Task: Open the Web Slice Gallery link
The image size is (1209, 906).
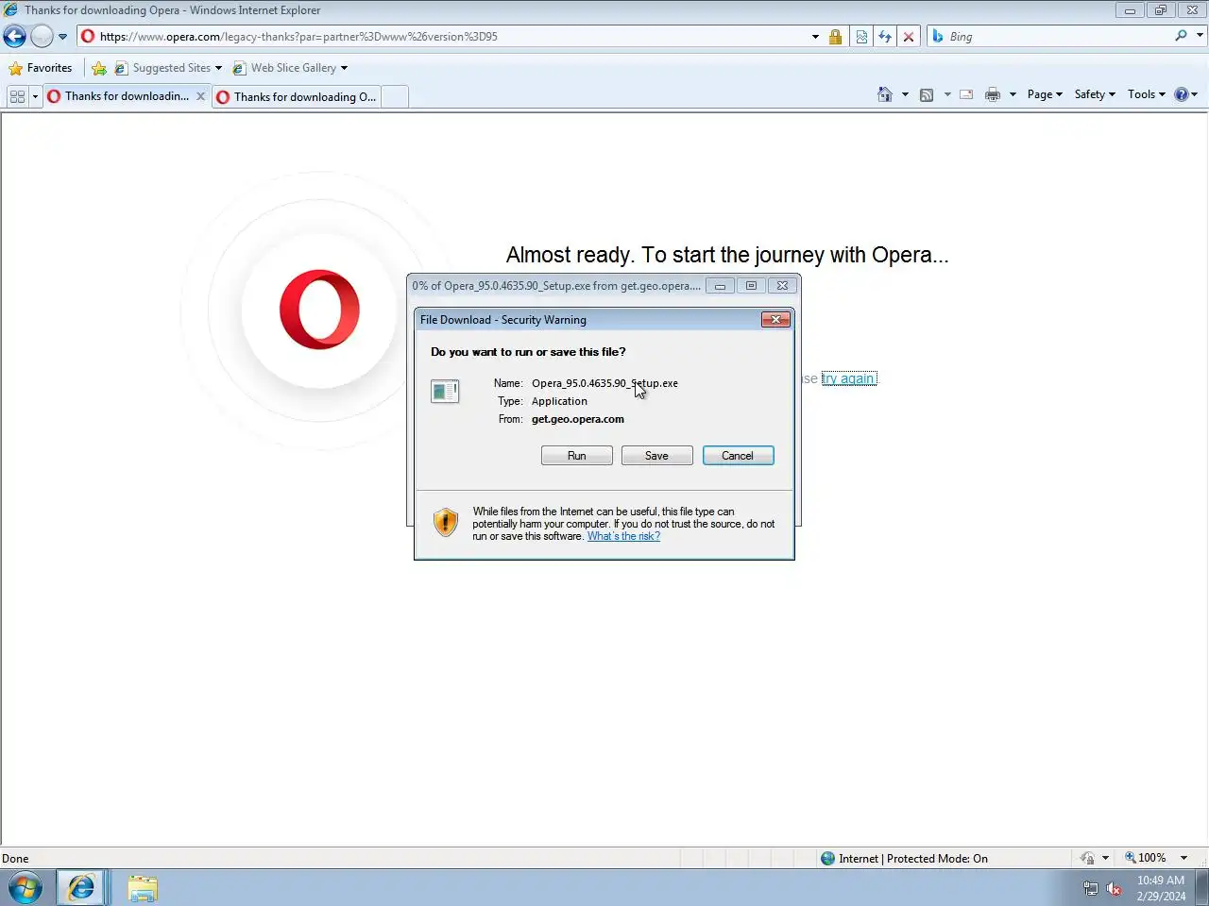Action: 284,68
